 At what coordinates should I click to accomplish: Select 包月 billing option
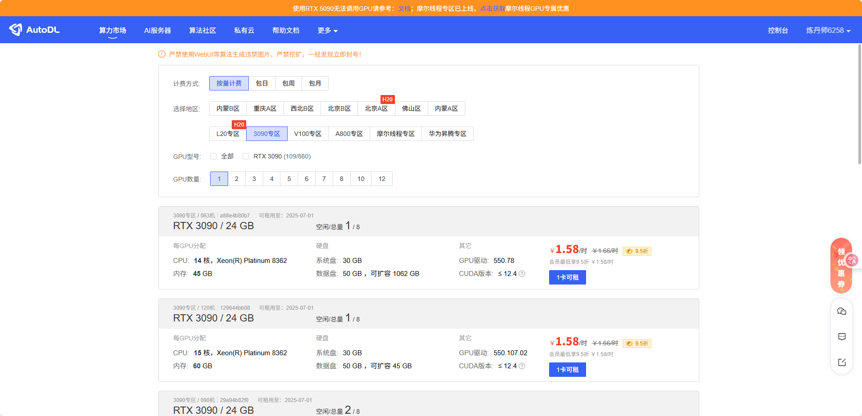tap(315, 83)
